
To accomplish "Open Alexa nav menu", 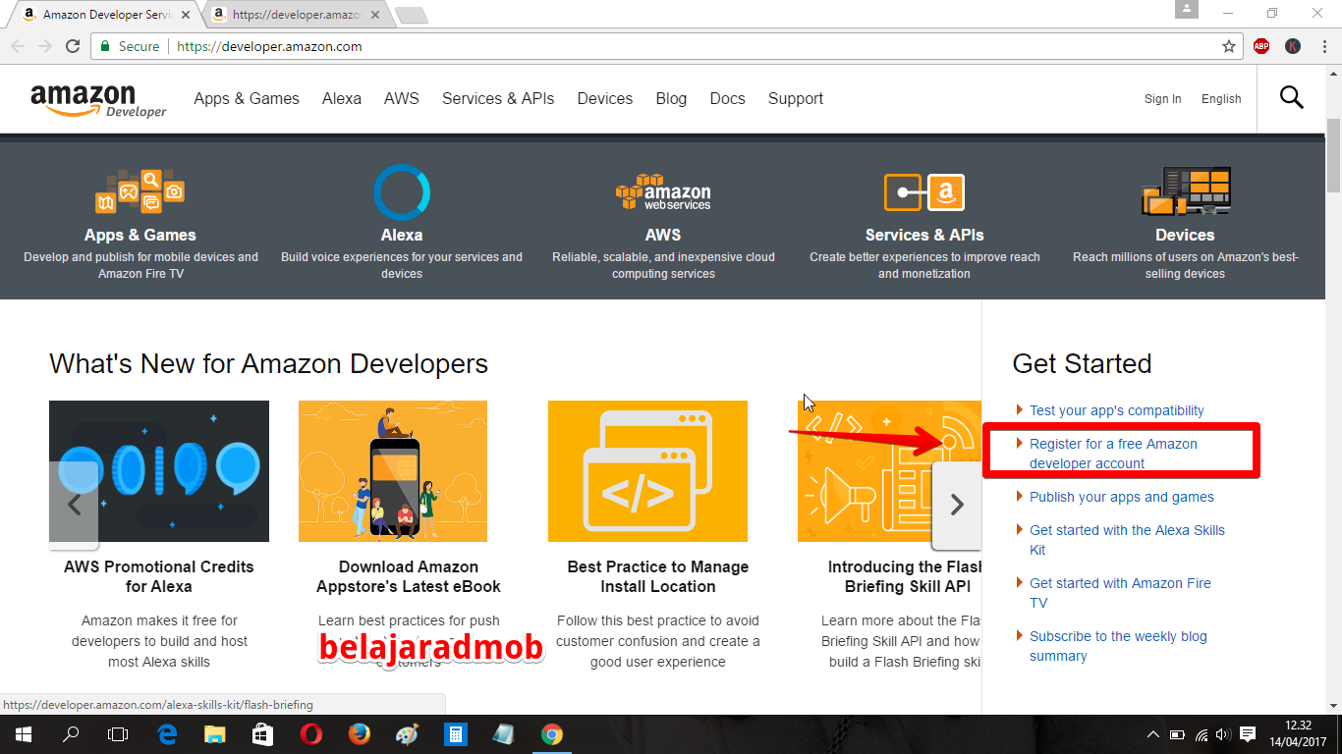I will point(342,98).
